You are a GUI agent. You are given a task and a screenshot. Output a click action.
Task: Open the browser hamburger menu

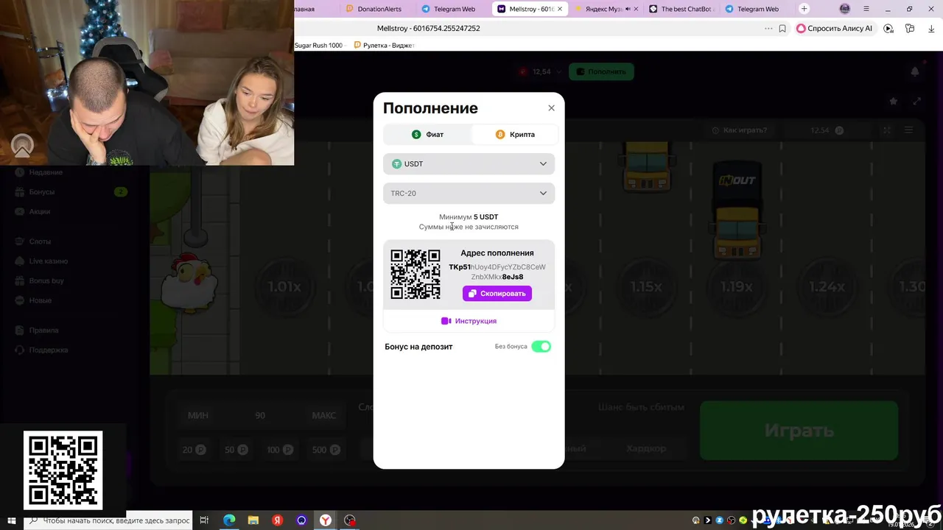click(867, 9)
